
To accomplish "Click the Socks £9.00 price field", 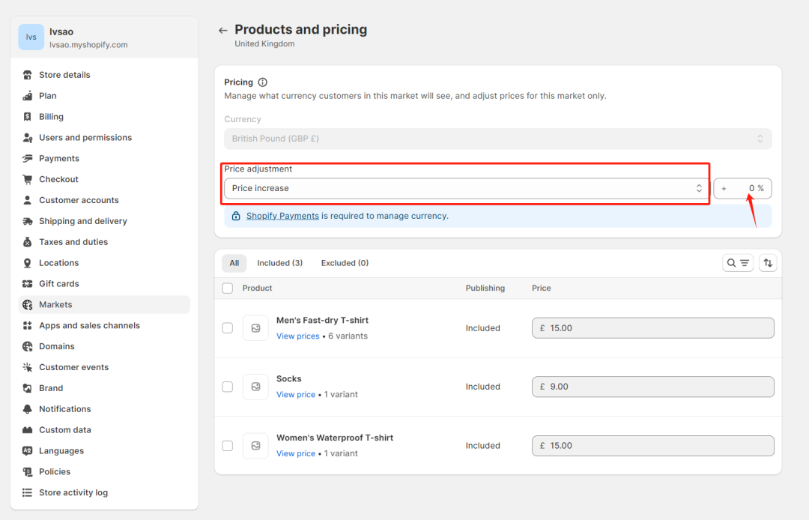I will point(652,387).
